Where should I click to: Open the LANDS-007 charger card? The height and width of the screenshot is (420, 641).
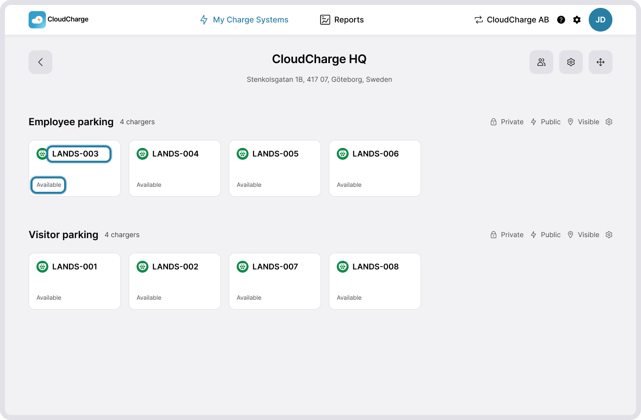(x=275, y=281)
